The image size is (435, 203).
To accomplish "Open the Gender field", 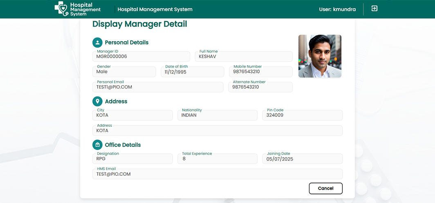I will 124,72.
